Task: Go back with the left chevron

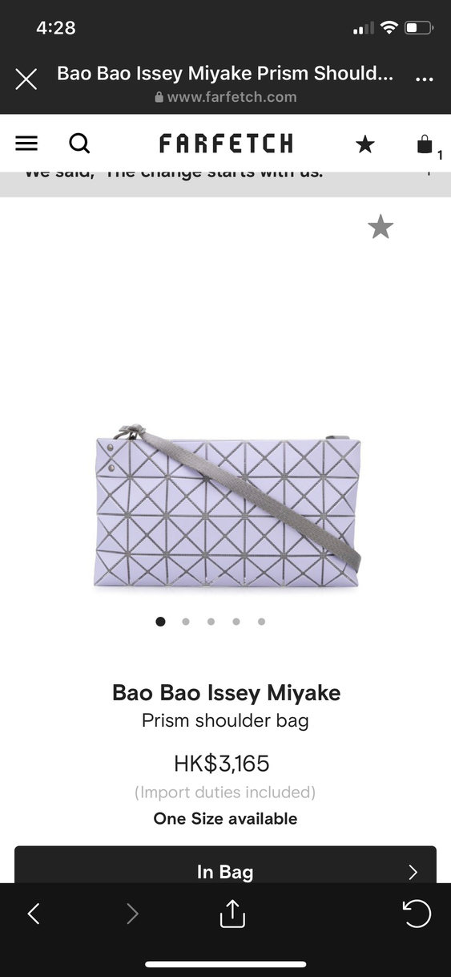Action: 34,914
